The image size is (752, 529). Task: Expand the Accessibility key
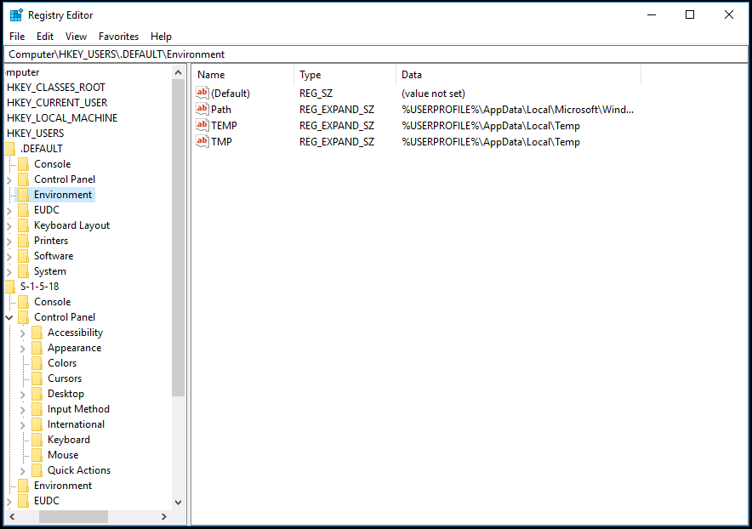coord(22,333)
